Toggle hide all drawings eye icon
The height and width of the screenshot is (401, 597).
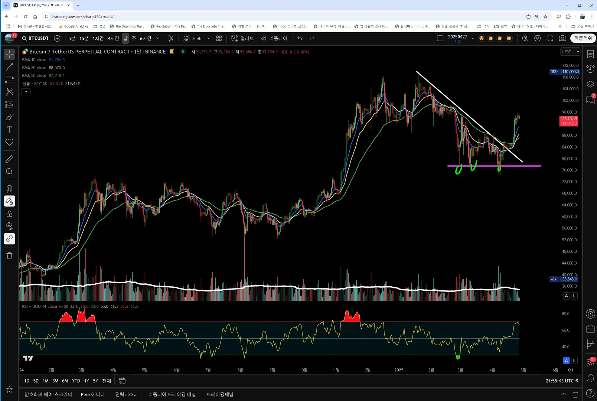pyautogui.click(x=9, y=226)
